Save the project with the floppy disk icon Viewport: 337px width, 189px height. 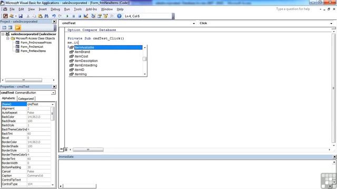pos(21,16)
